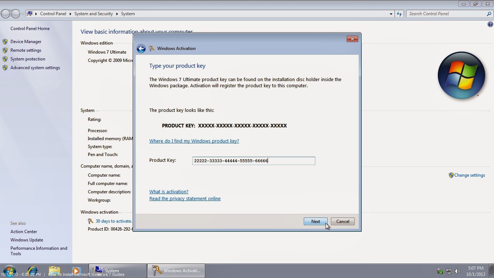The height and width of the screenshot is (278, 494).
Task: Refresh the Control Panel address bar
Action: pyautogui.click(x=399, y=14)
